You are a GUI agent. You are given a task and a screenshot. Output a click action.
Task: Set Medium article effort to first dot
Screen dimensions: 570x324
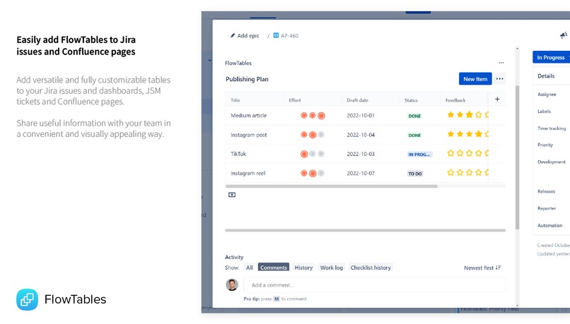(x=304, y=115)
